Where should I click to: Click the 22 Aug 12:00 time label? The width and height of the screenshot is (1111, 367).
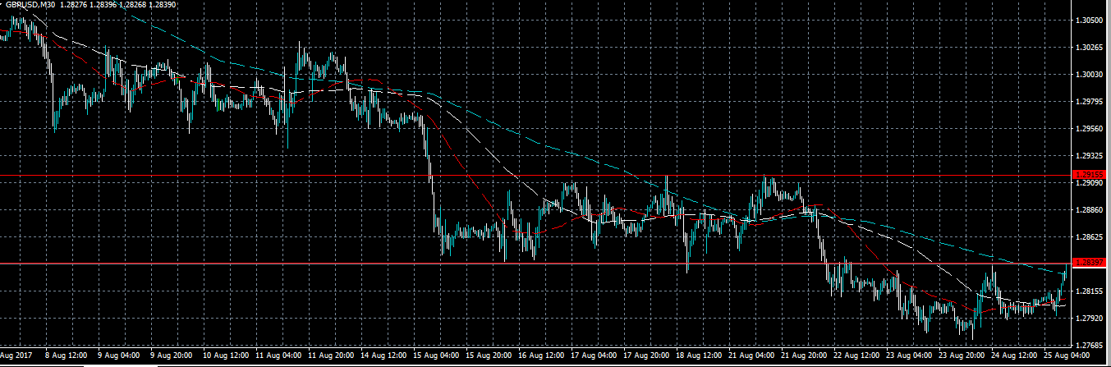(x=856, y=357)
